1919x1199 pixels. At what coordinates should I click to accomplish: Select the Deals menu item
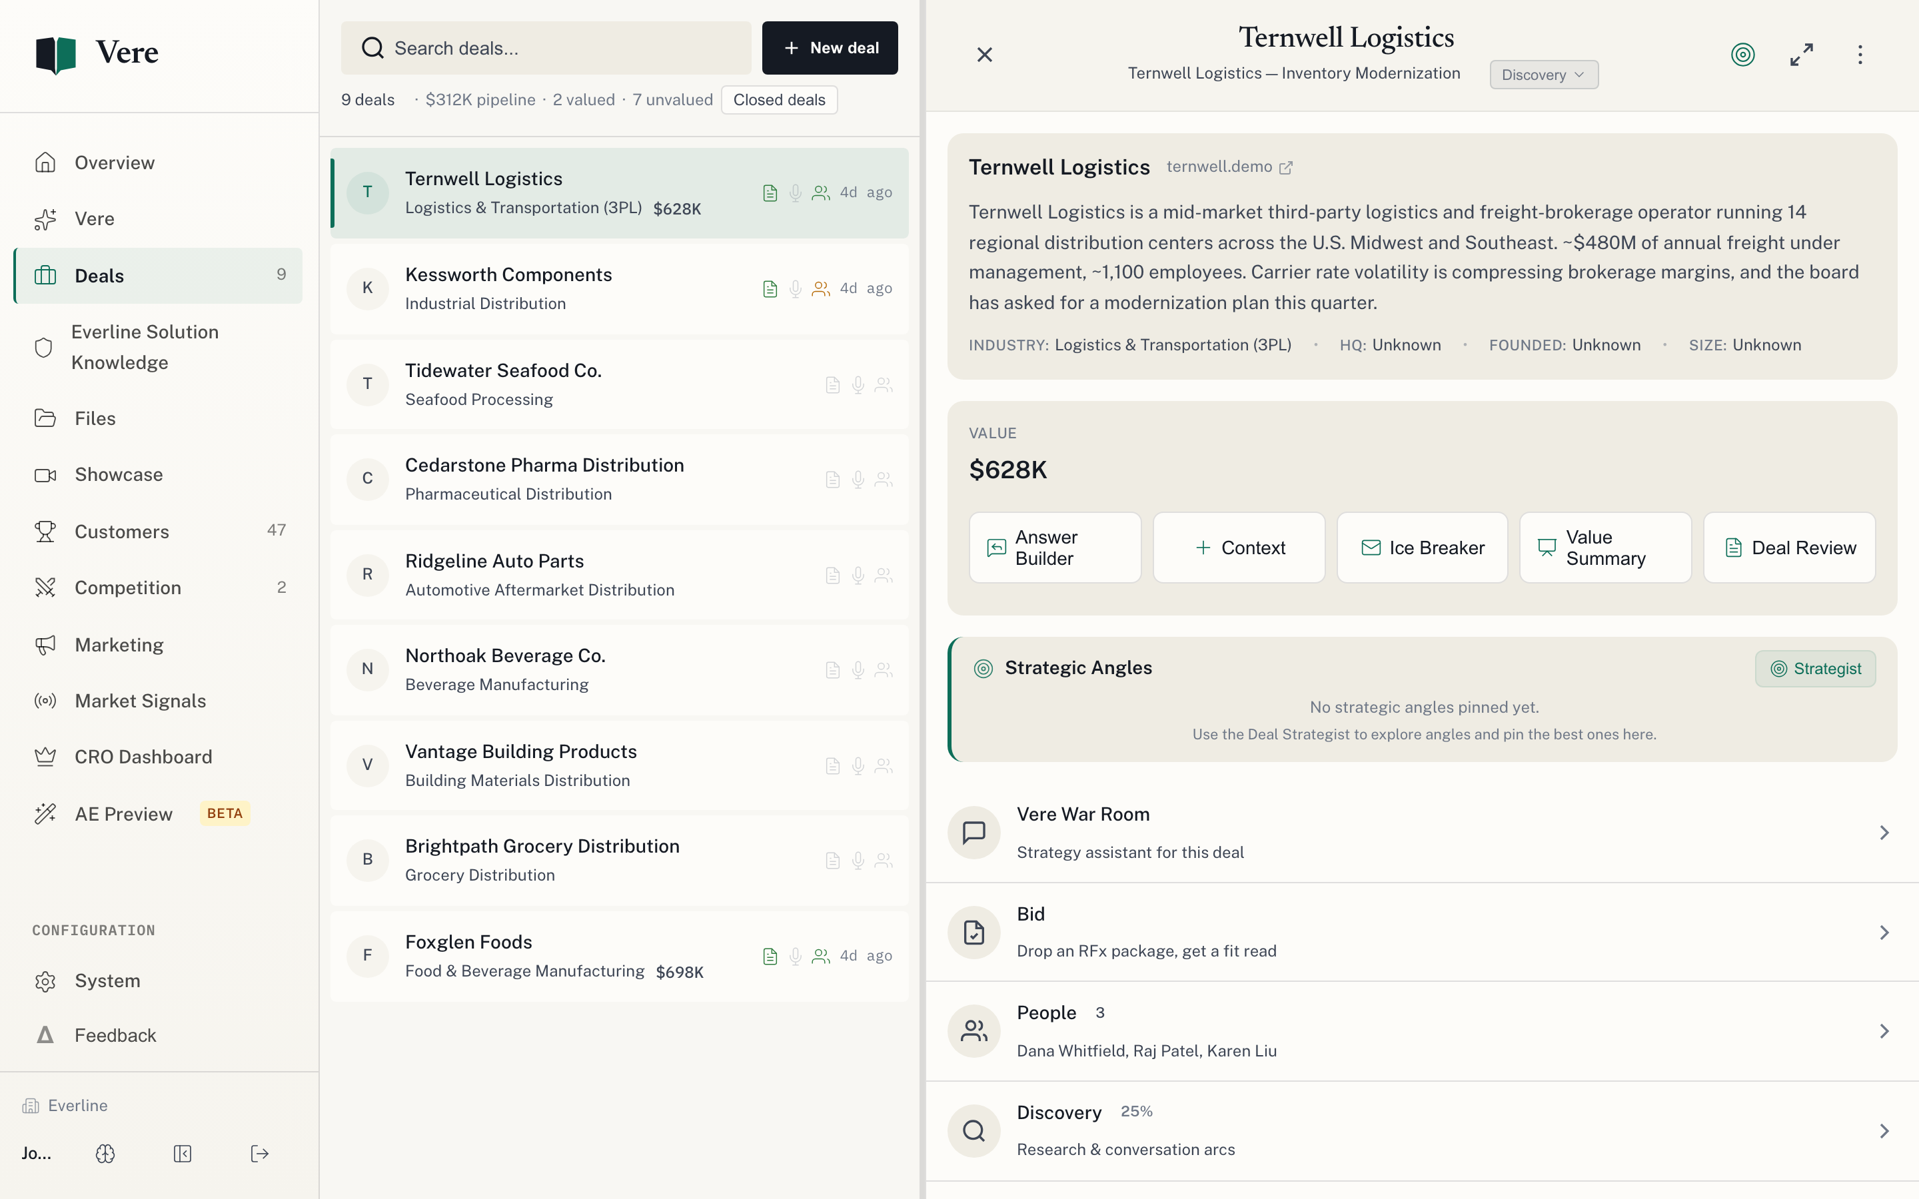point(159,275)
